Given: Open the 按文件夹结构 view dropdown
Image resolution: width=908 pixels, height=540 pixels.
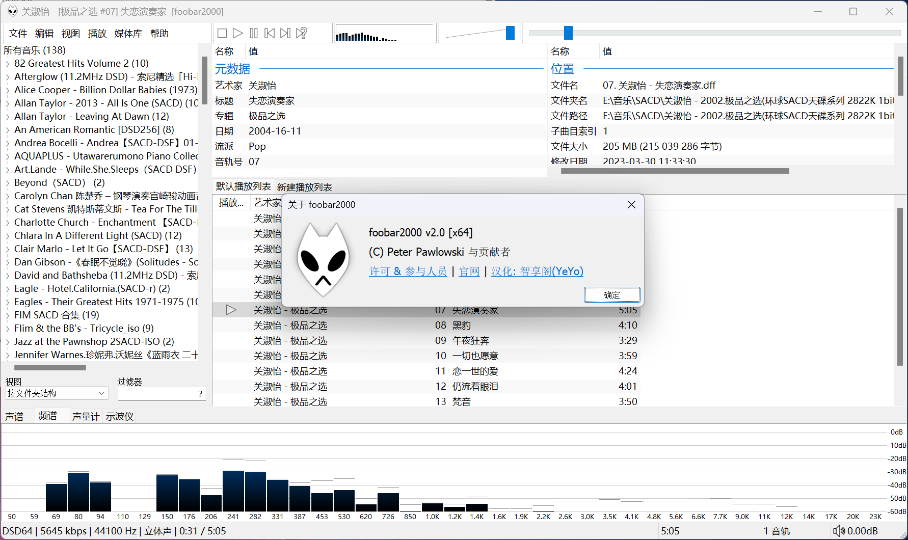Looking at the screenshot, I should (x=57, y=393).
